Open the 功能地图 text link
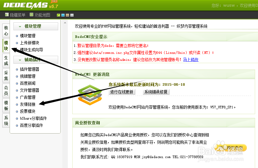258x168 pixels. pos(42,15)
